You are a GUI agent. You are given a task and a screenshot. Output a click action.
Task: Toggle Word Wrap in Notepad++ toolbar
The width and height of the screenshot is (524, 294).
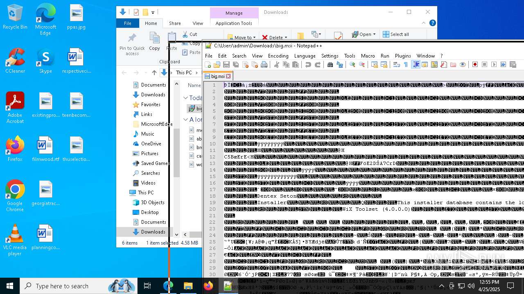pyautogui.click(x=396, y=65)
